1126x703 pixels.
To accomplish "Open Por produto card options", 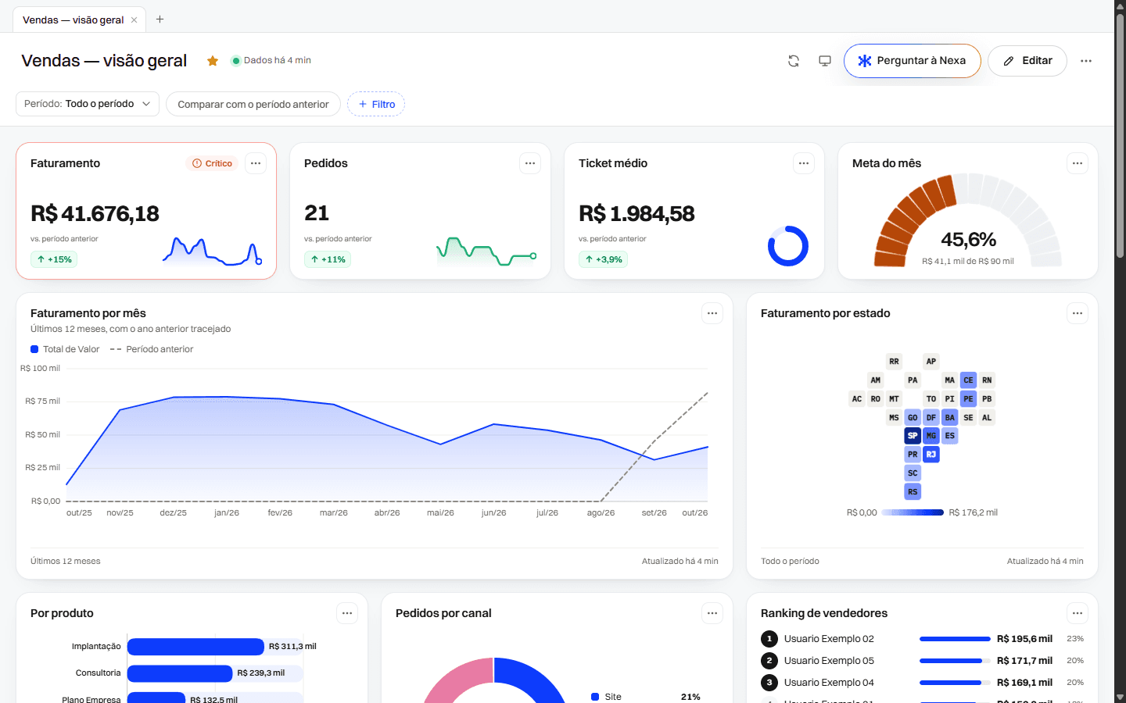I will (x=347, y=613).
